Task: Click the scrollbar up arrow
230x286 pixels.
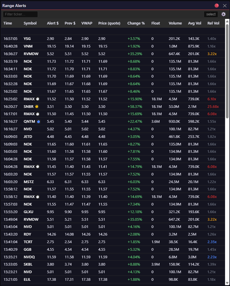Action: 227,21
